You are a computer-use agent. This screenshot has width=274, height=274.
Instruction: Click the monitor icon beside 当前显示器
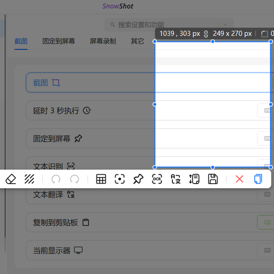click(x=78, y=250)
